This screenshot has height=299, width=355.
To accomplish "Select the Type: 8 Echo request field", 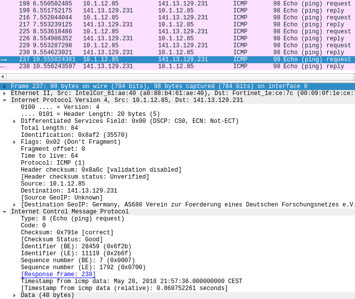I will (x=73, y=219).
